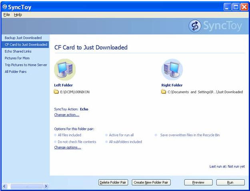Open the File menu

click(7, 15)
